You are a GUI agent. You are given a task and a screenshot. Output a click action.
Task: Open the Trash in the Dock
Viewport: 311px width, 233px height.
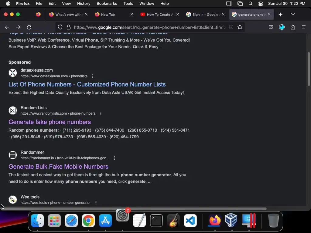point(274,221)
